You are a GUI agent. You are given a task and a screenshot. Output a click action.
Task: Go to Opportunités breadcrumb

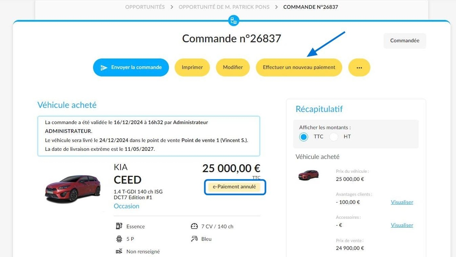coord(145,7)
